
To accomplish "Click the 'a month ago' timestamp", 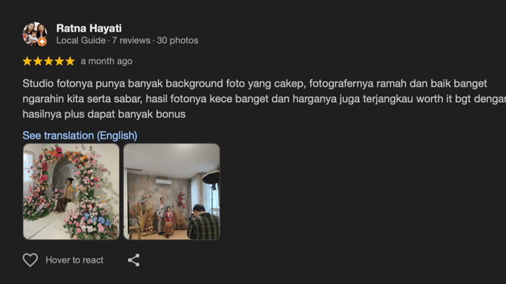I will coord(107,61).
